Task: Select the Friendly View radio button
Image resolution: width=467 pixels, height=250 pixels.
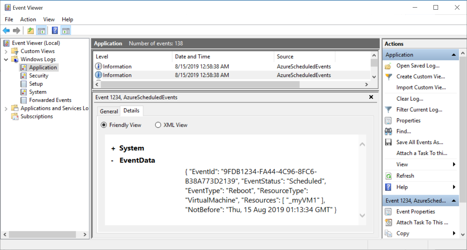Action: (x=104, y=125)
